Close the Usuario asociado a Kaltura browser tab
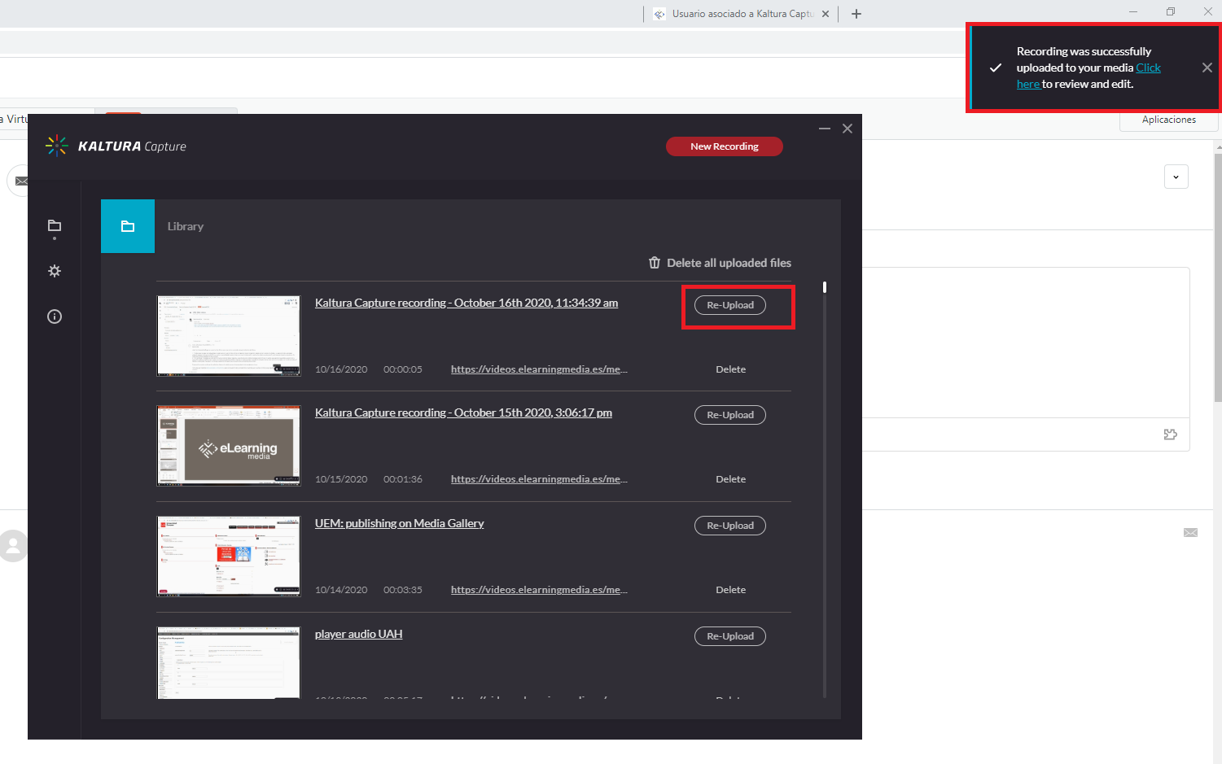This screenshot has width=1222, height=764. 826,14
